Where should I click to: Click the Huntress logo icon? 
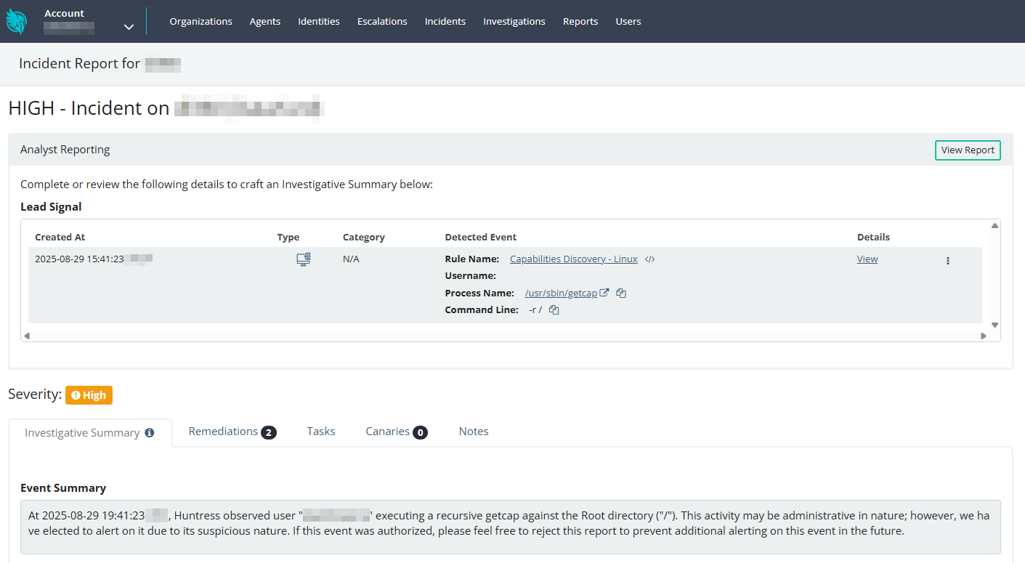point(16,21)
